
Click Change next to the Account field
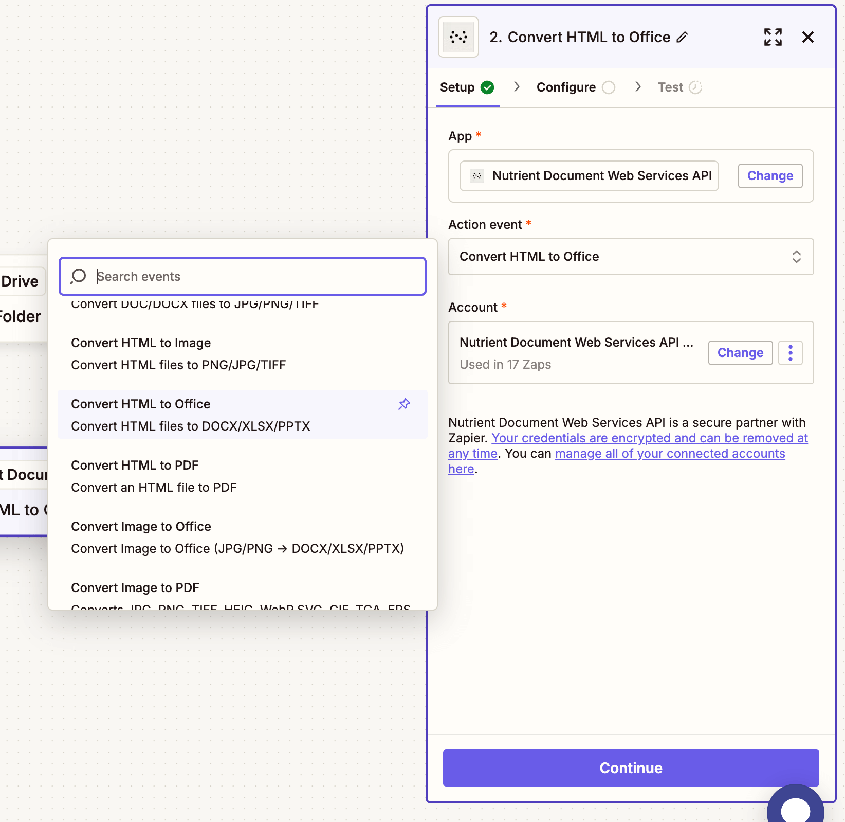(740, 353)
